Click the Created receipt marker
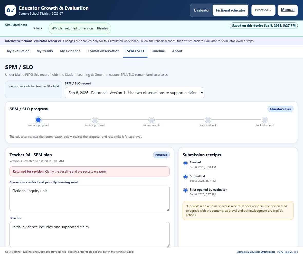This screenshot has width=303, height=256. pos(185,163)
